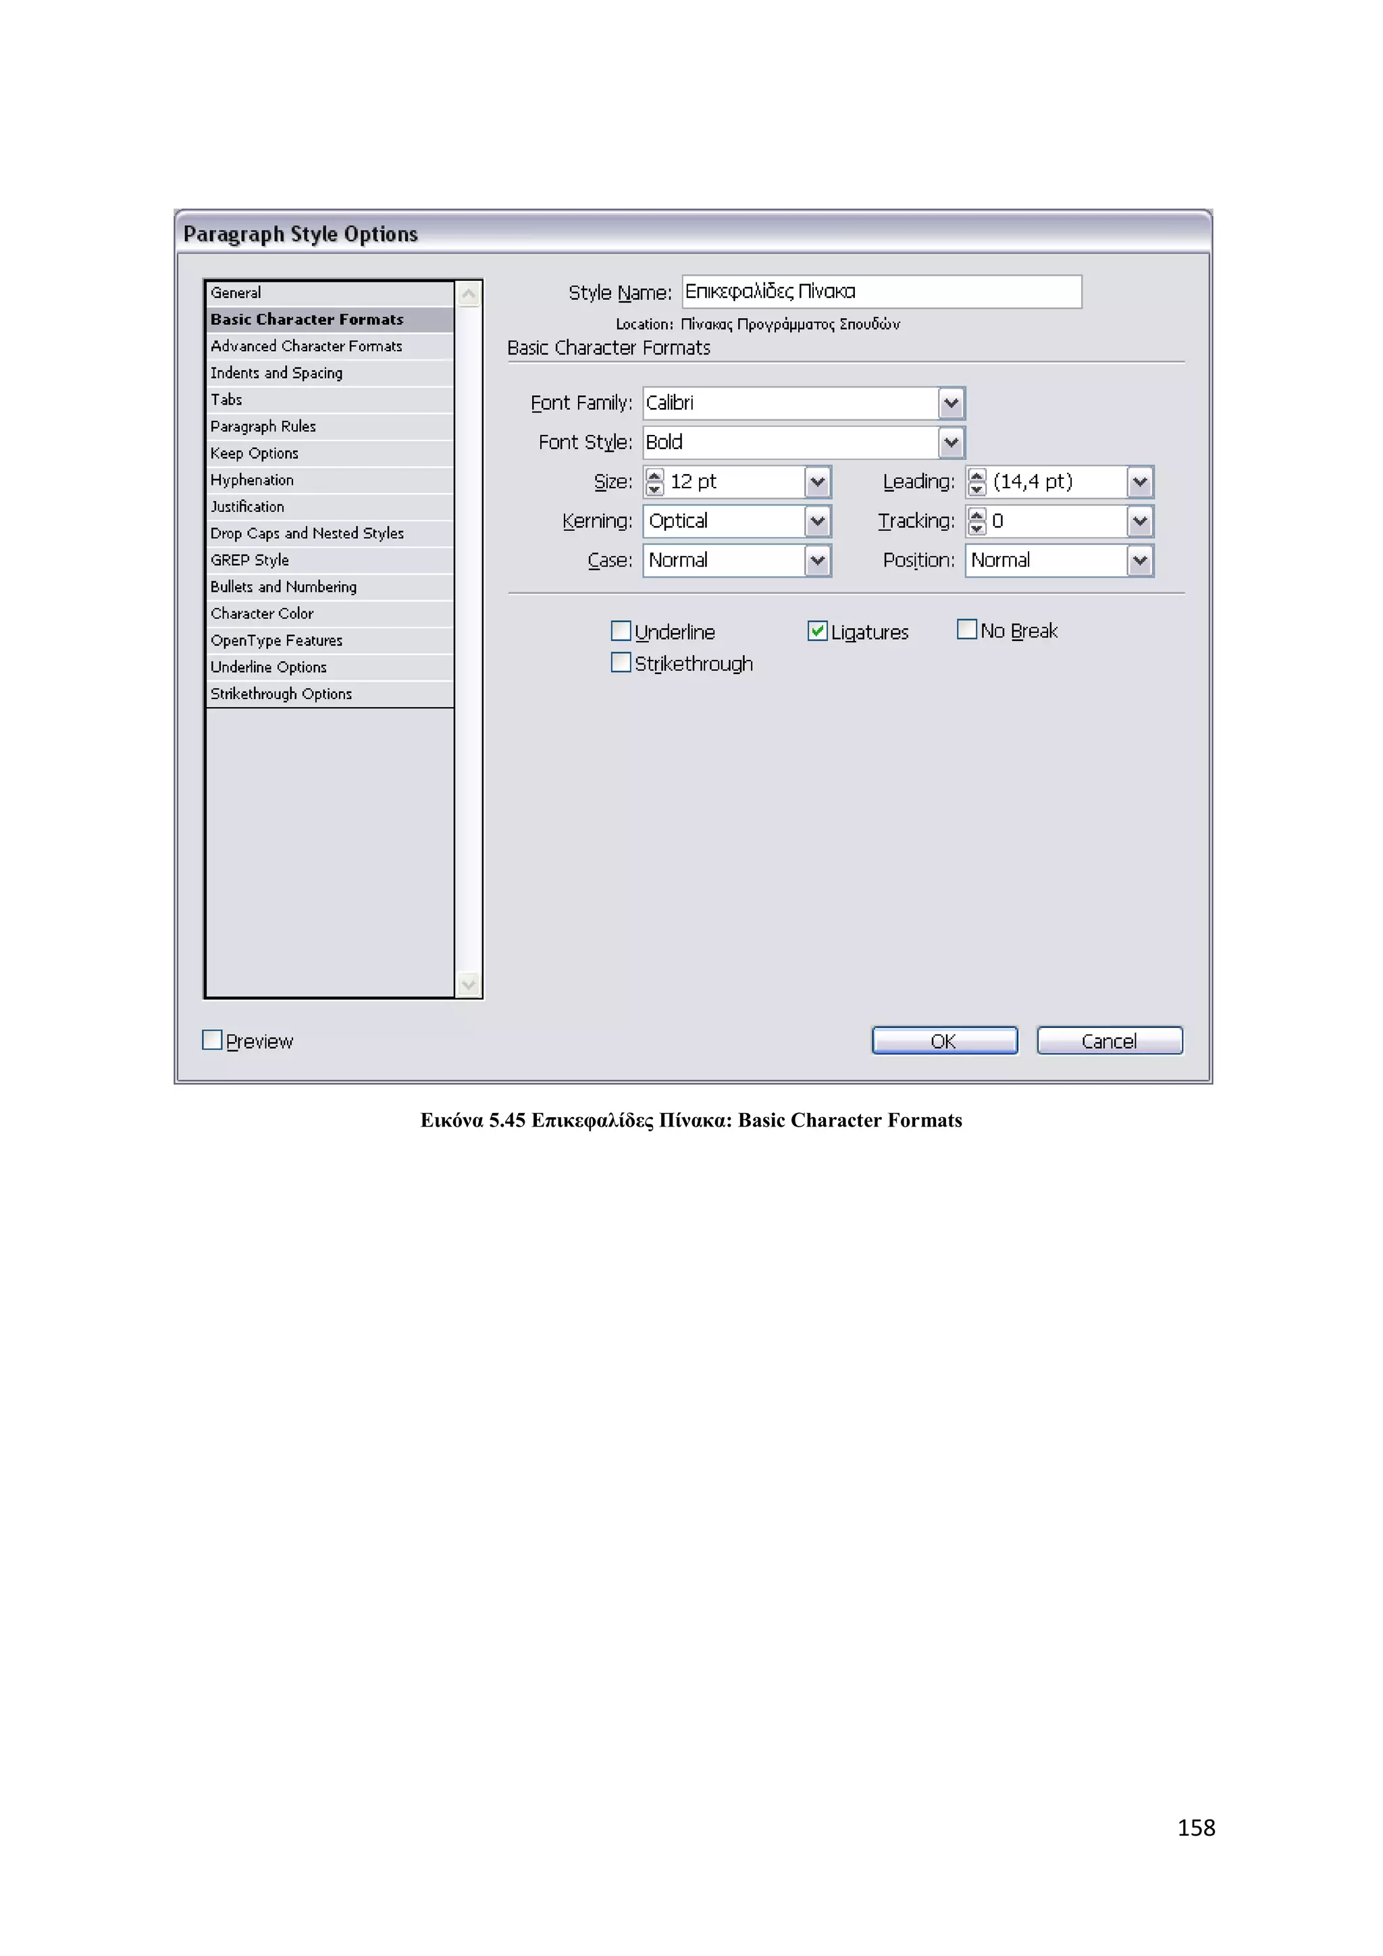Enable the Underline checkbox
Viewport: 1383px width, 1956px height.
coord(621,632)
